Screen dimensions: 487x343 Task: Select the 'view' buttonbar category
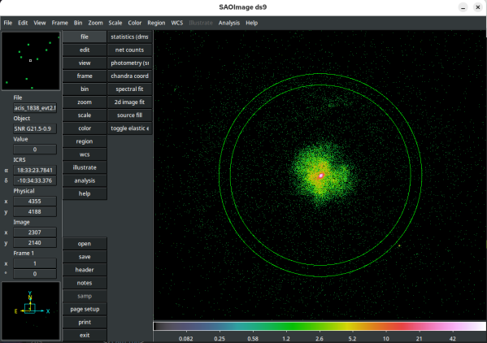[85, 63]
